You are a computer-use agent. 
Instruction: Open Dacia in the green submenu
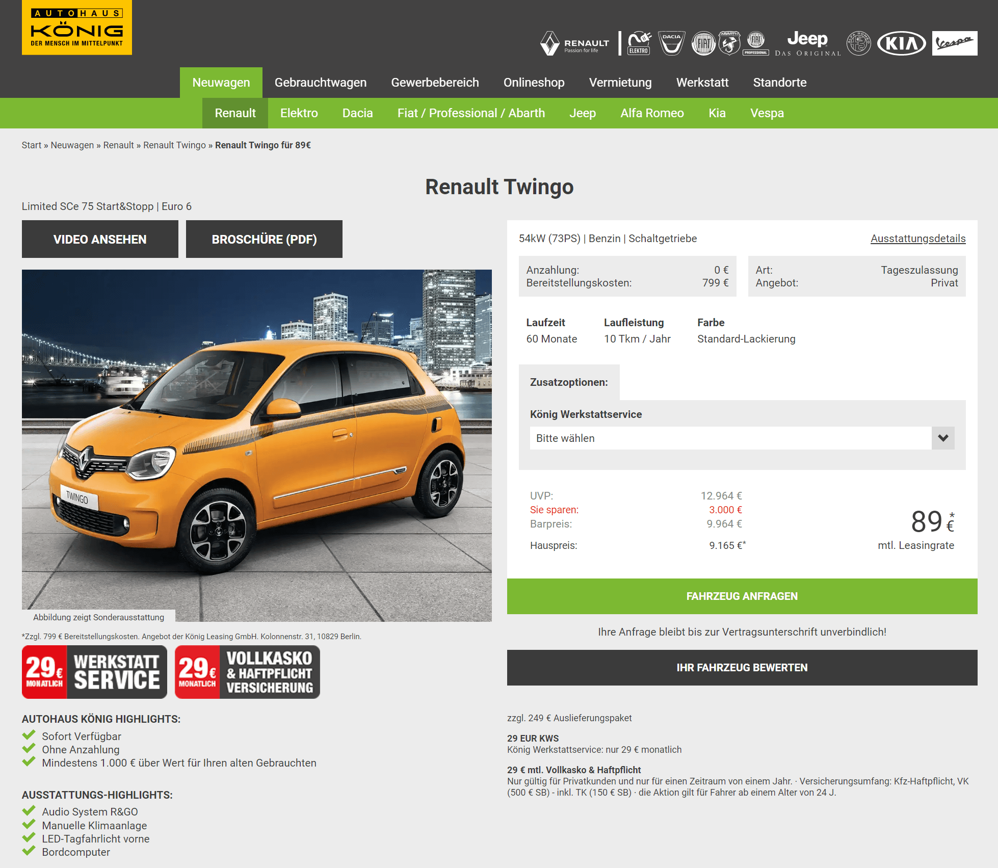tap(357, 113)
